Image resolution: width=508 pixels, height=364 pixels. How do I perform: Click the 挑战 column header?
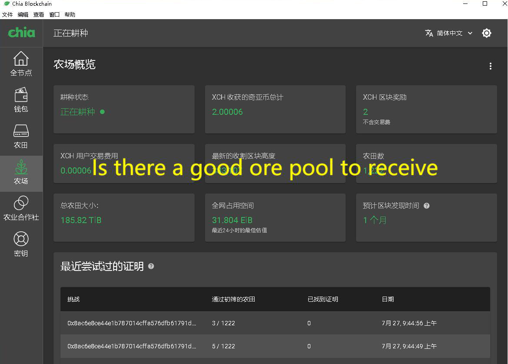(74, 299)
